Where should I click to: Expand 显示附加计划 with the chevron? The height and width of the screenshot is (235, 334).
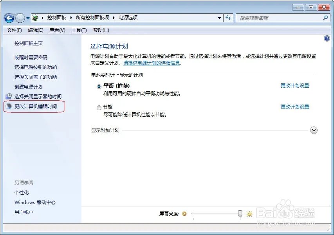point(314,130)
